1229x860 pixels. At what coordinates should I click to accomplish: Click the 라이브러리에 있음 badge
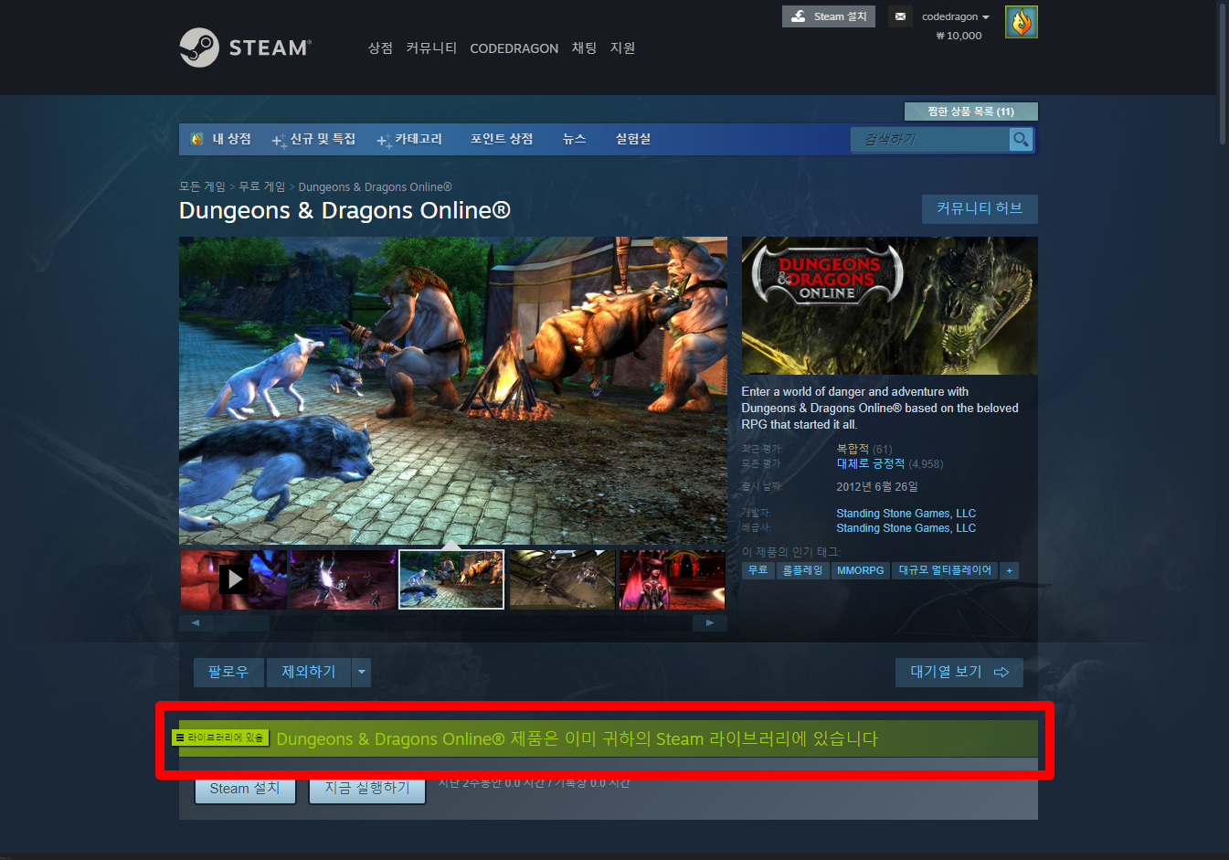point(220,738)
